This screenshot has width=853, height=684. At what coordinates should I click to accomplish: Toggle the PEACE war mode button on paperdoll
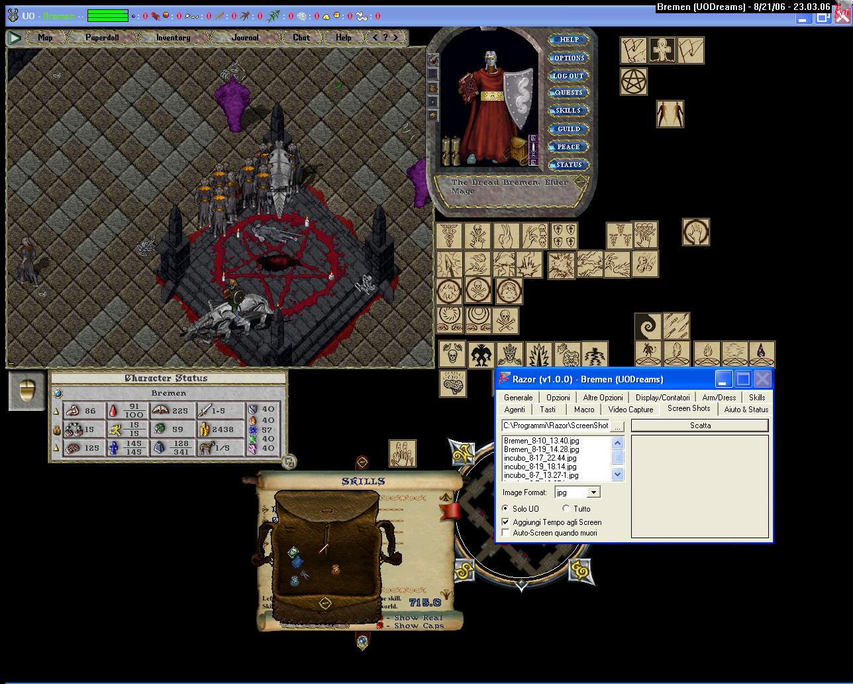point(568,146)
